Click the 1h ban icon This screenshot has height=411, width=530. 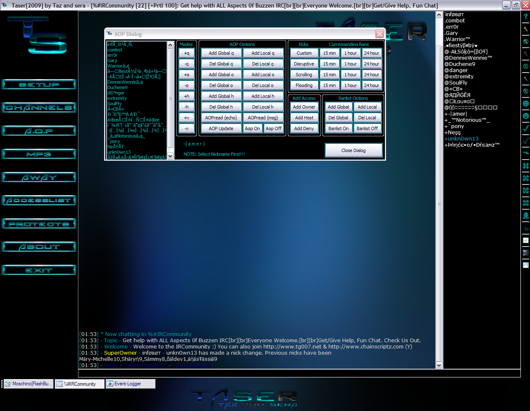point(525,191)
